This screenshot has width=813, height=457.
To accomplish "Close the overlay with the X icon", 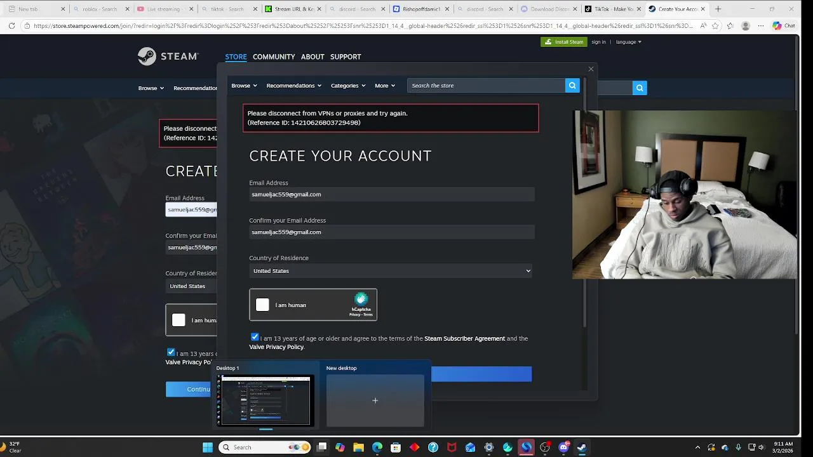I will (x=591, y=69).
